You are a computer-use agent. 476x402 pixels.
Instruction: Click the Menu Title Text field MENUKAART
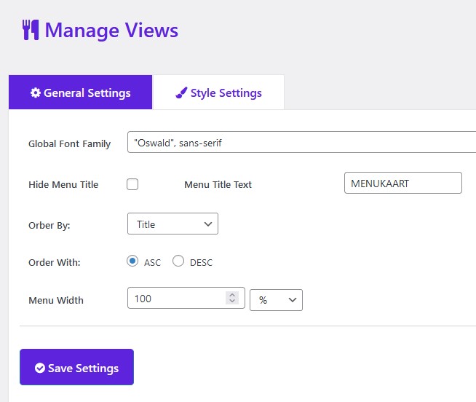[403, 183]
